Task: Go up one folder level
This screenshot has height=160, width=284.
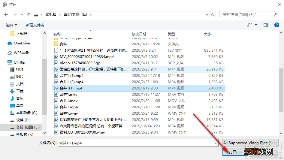Action: pyautogui.click(x=29, y=14)
